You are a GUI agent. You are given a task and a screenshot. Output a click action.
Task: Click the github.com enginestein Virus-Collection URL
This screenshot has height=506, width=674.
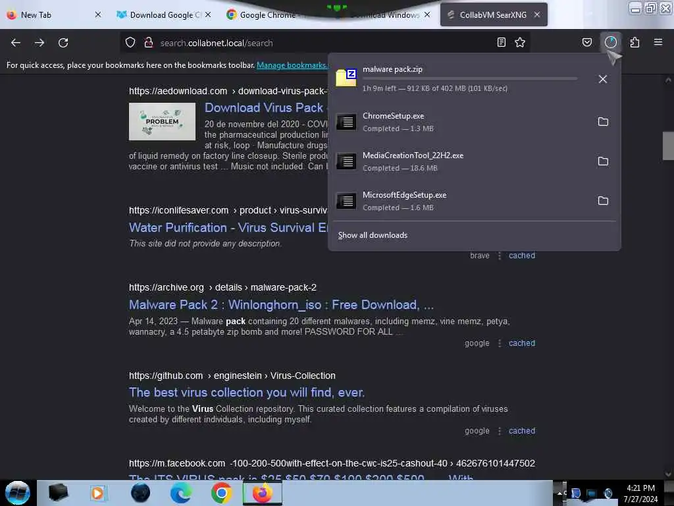point(232,376)
